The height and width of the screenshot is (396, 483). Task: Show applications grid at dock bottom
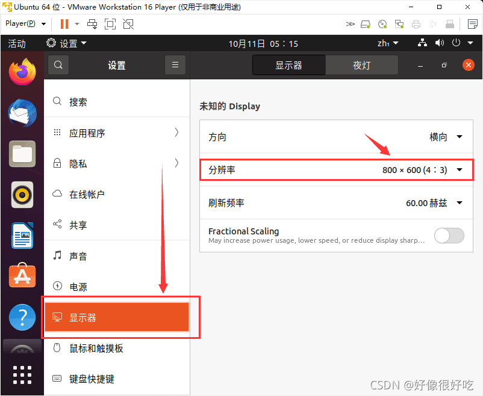click(22, 375)
